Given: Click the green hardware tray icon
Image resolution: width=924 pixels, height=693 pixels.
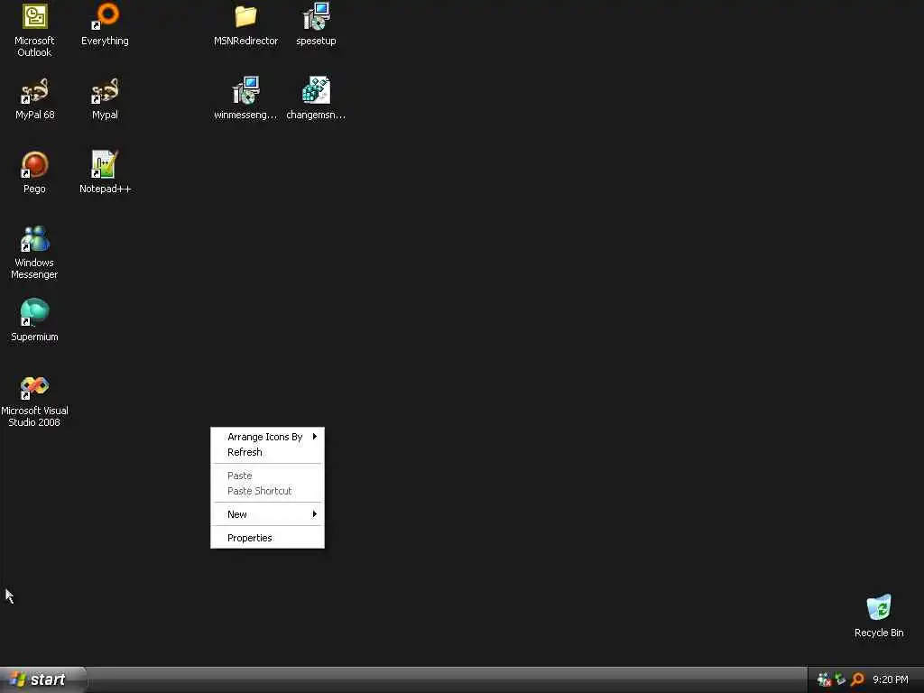Looking at the screenshot, I should click(x=840, y=679).
